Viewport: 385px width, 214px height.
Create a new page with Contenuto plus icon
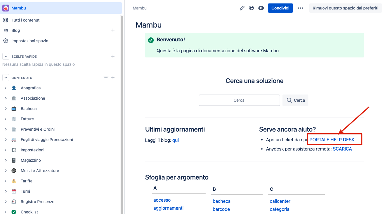pos(113,78)
